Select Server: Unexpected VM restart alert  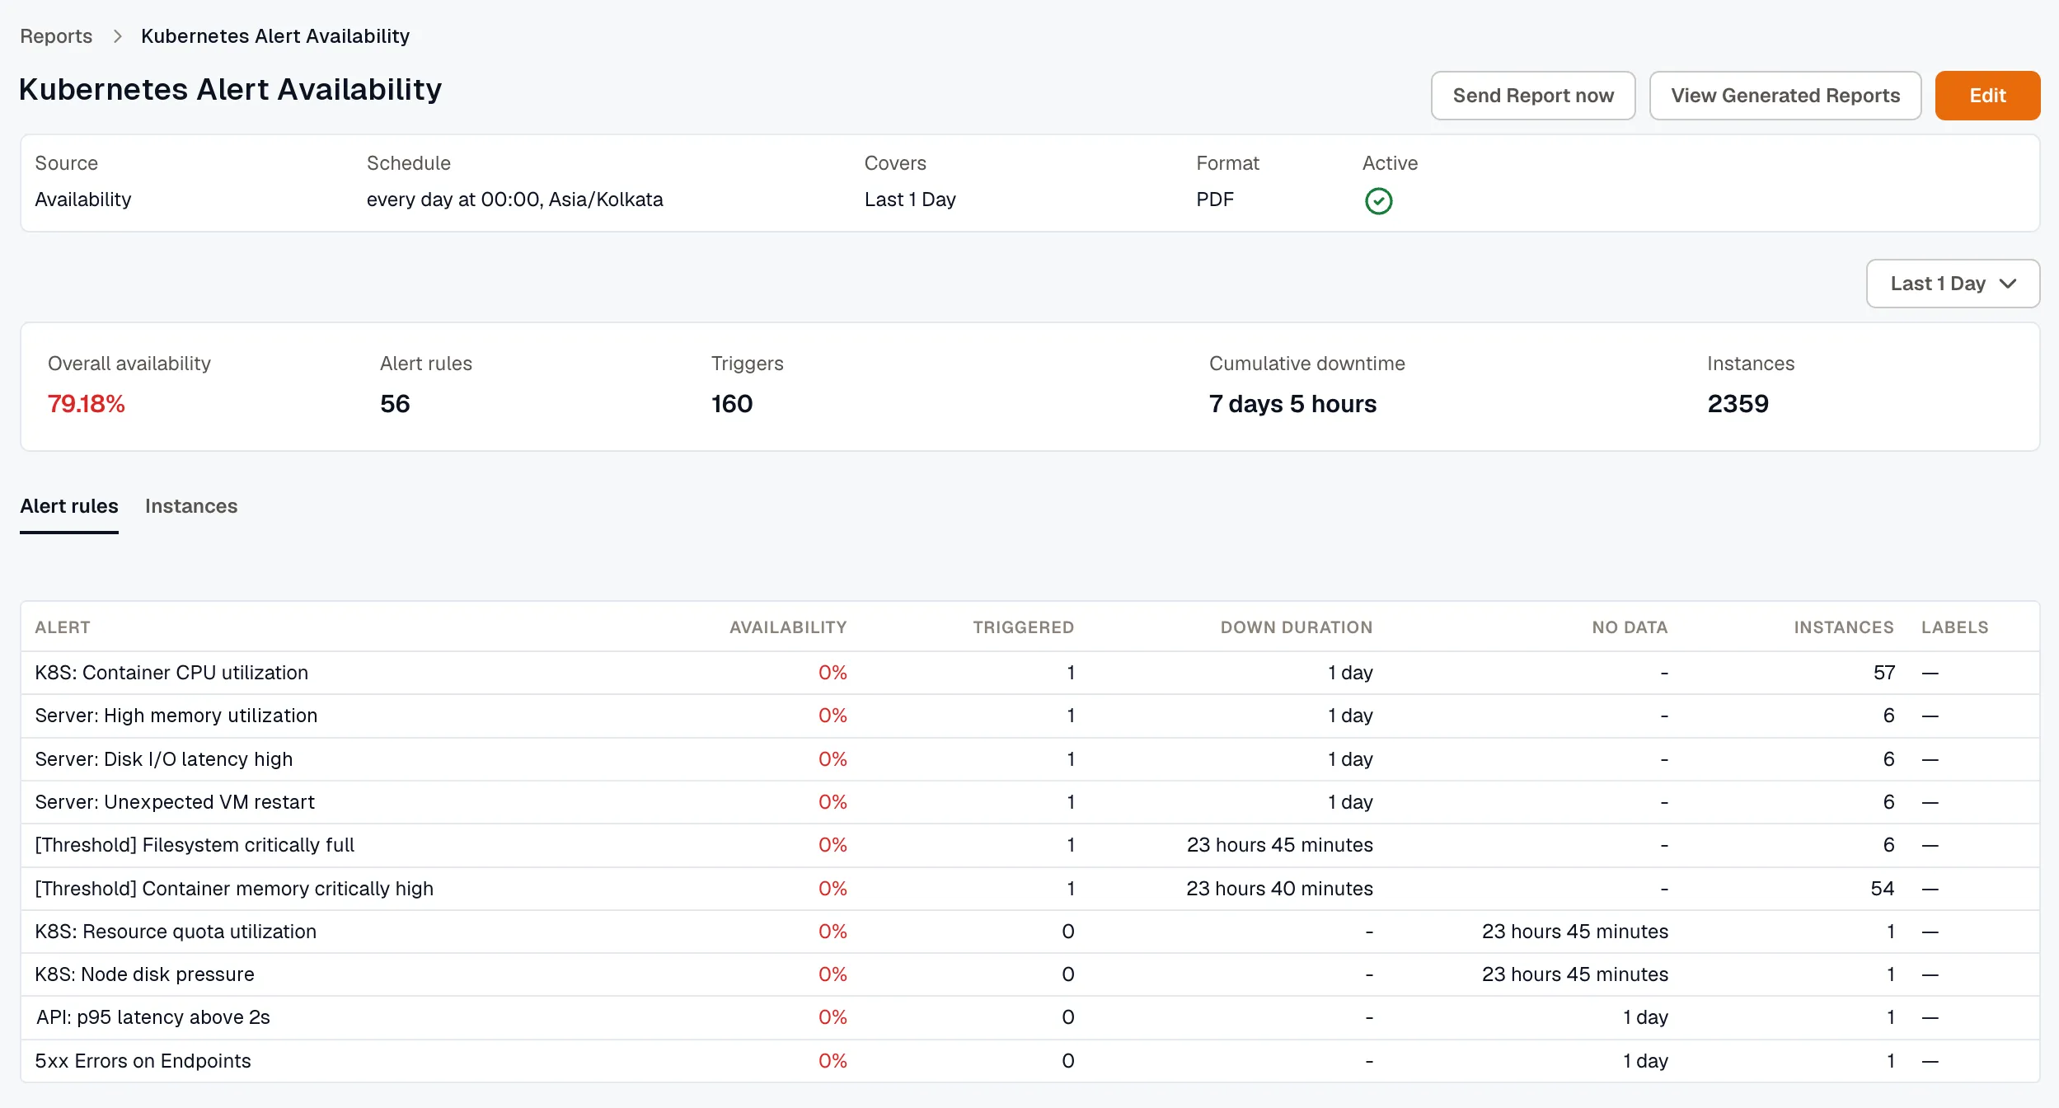pyautogui.click(x=1029, y=802)
